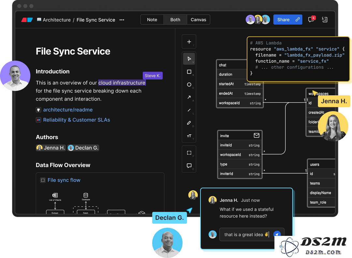Image resolution: width=352 pixels, height=258 pixels.
Task: Click the Introduction heading
Action: point(53,72)
